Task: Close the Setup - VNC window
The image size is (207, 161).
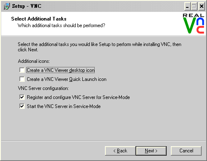Action: pos(201,6)
